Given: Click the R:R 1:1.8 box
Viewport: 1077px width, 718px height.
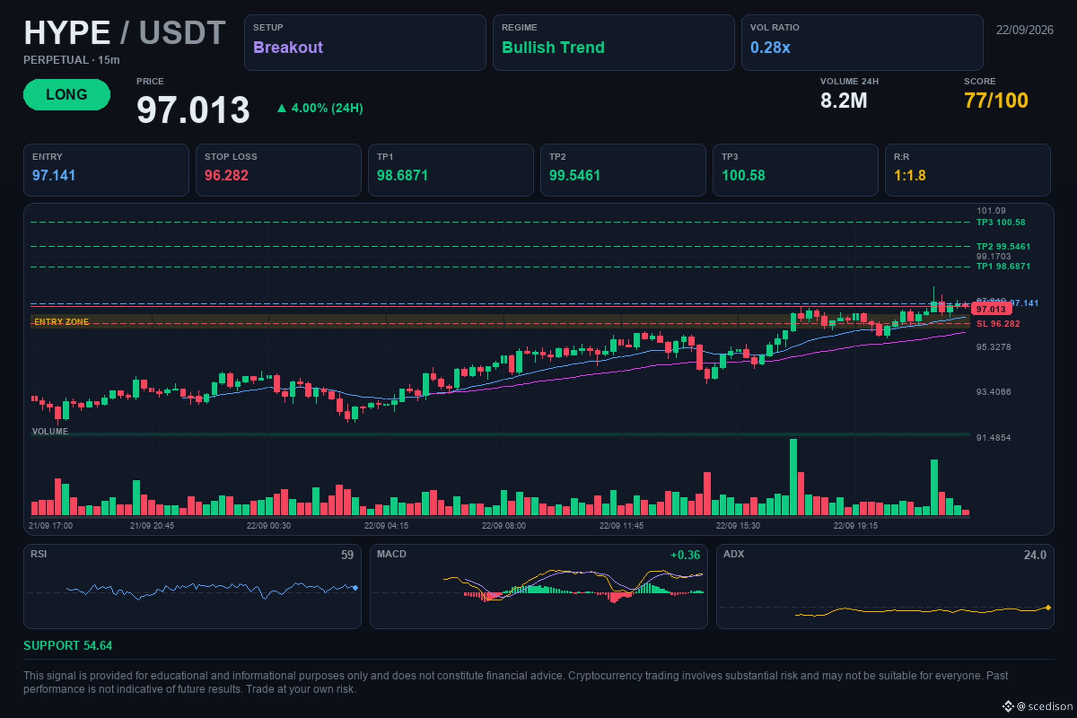Looking at the screenshot, I should pos(968,170).
